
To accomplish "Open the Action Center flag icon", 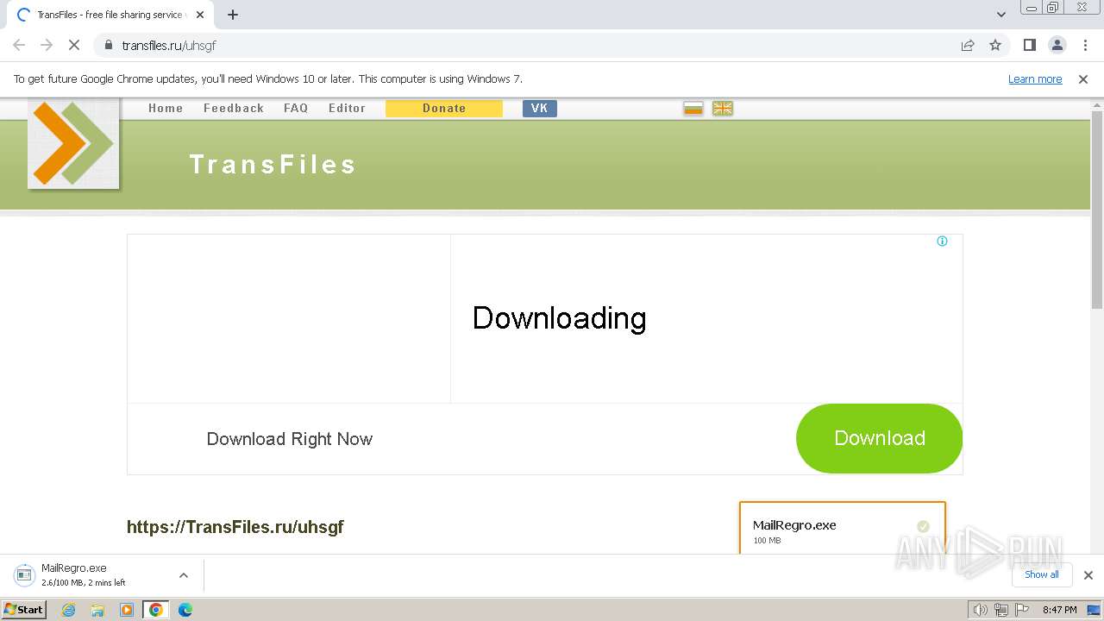I will click(1022, 610).
